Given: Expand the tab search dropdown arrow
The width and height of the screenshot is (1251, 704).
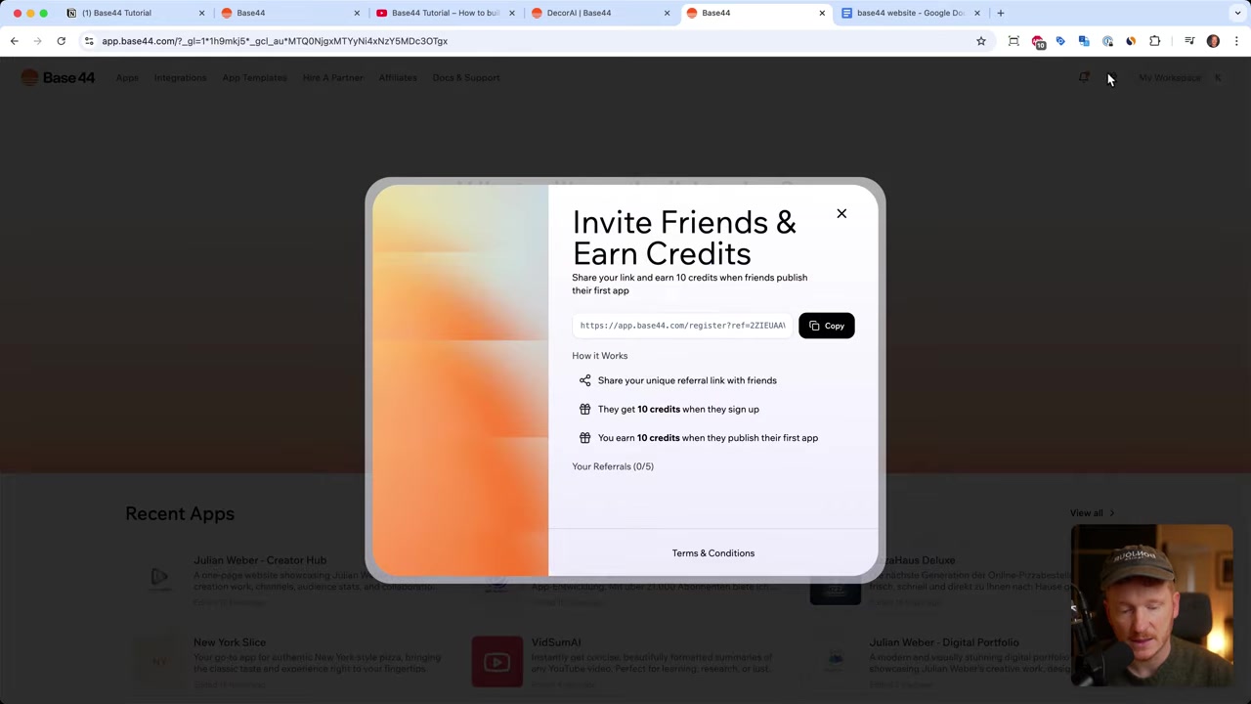Looking at the screenshot, I should pos(1237,13).
